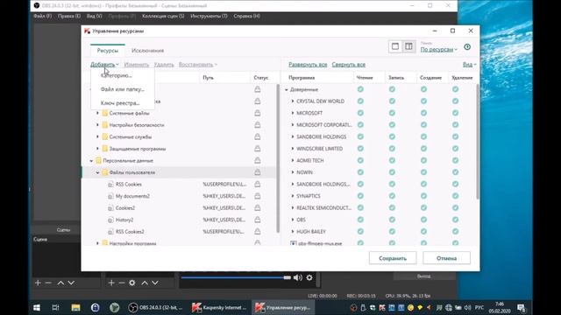Collapse the Доверенные group
This screenshot has width=561, height=315.
coord(287,89)
